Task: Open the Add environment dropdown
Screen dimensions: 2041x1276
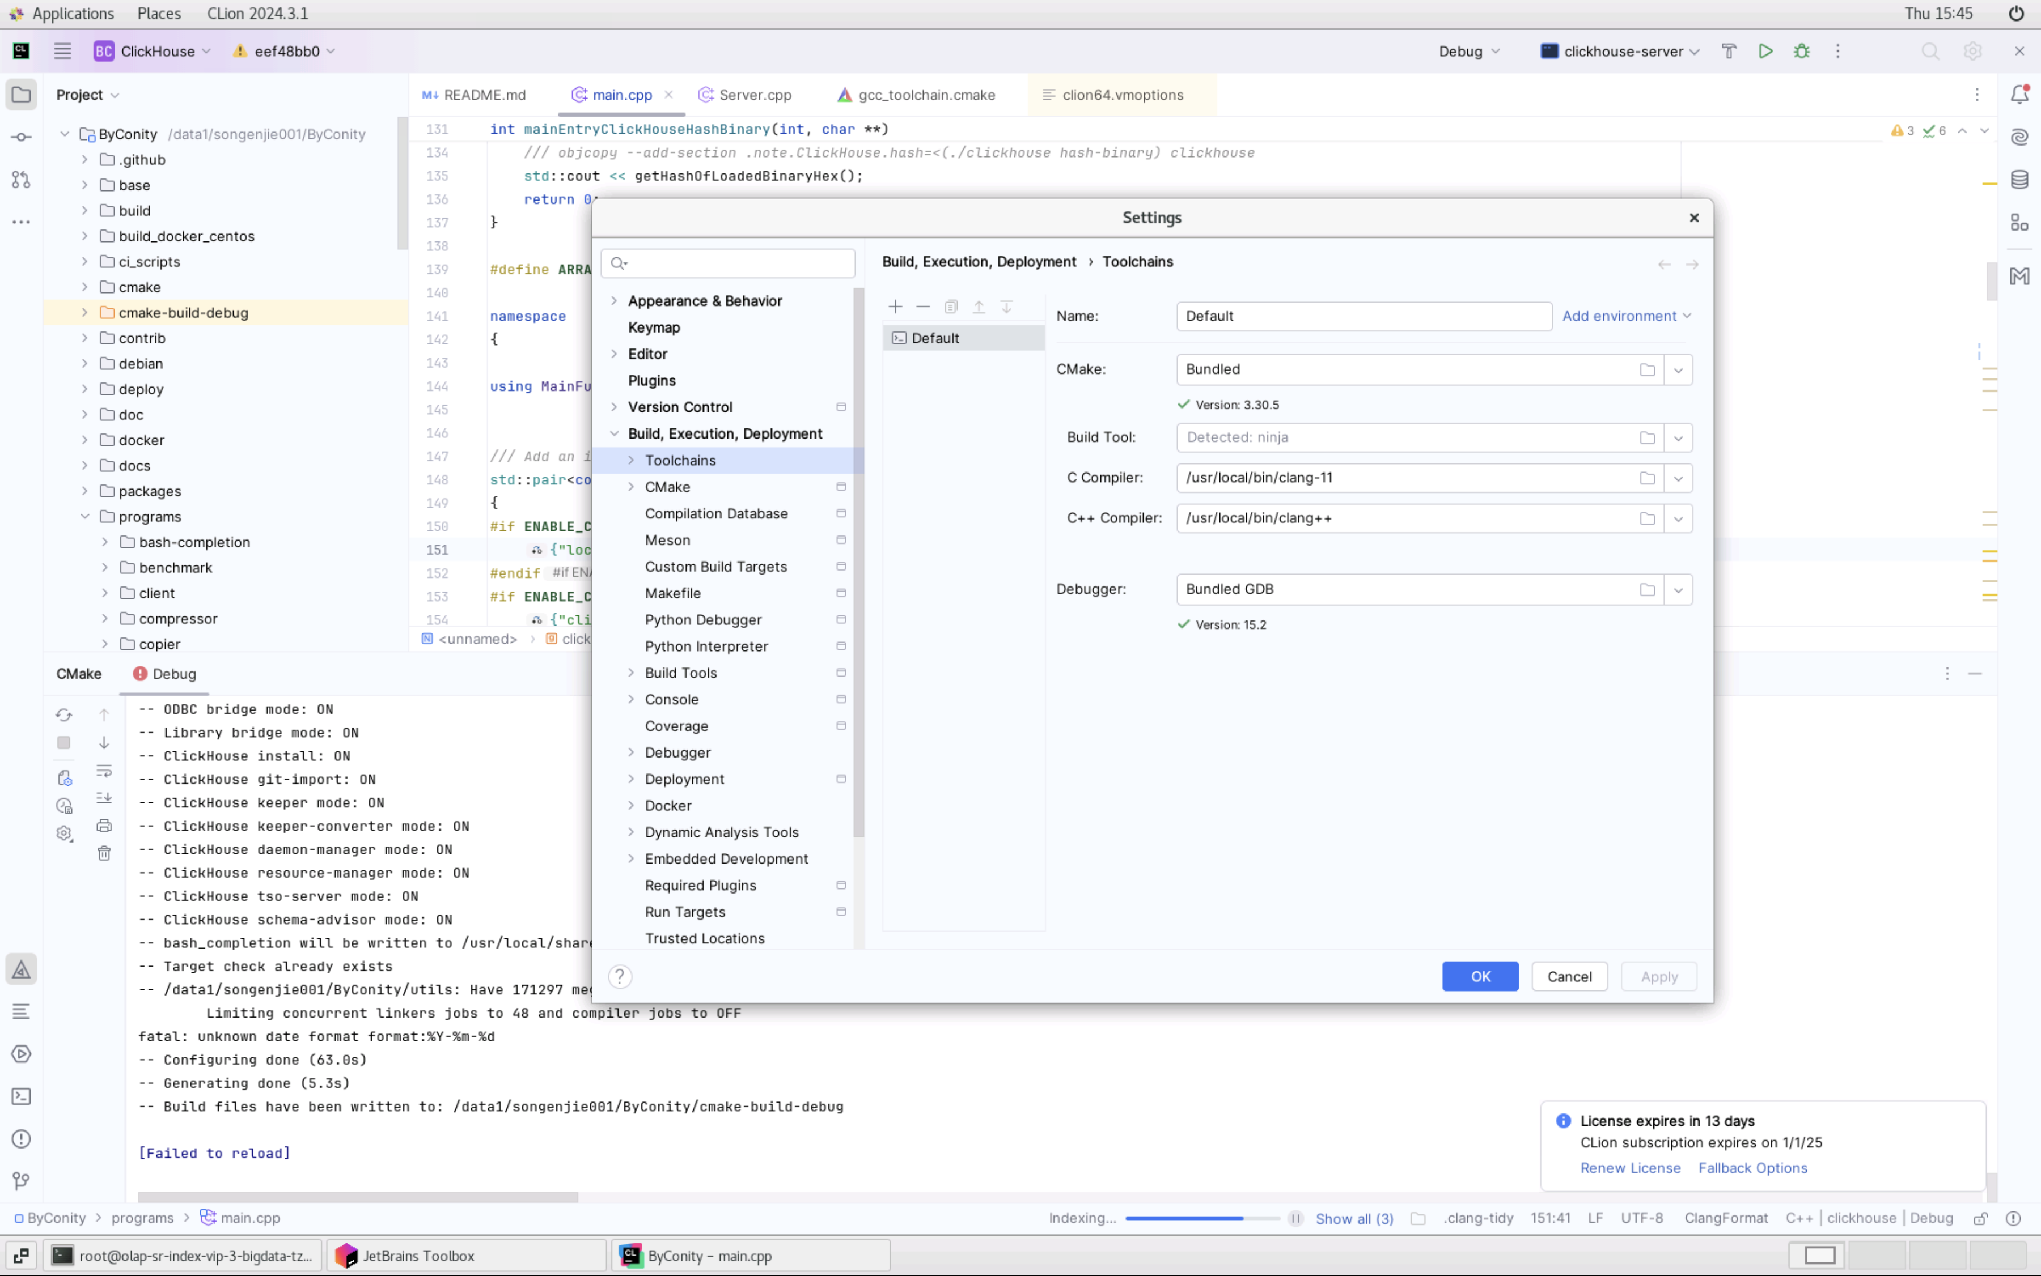Action: tap(1627, 317)
